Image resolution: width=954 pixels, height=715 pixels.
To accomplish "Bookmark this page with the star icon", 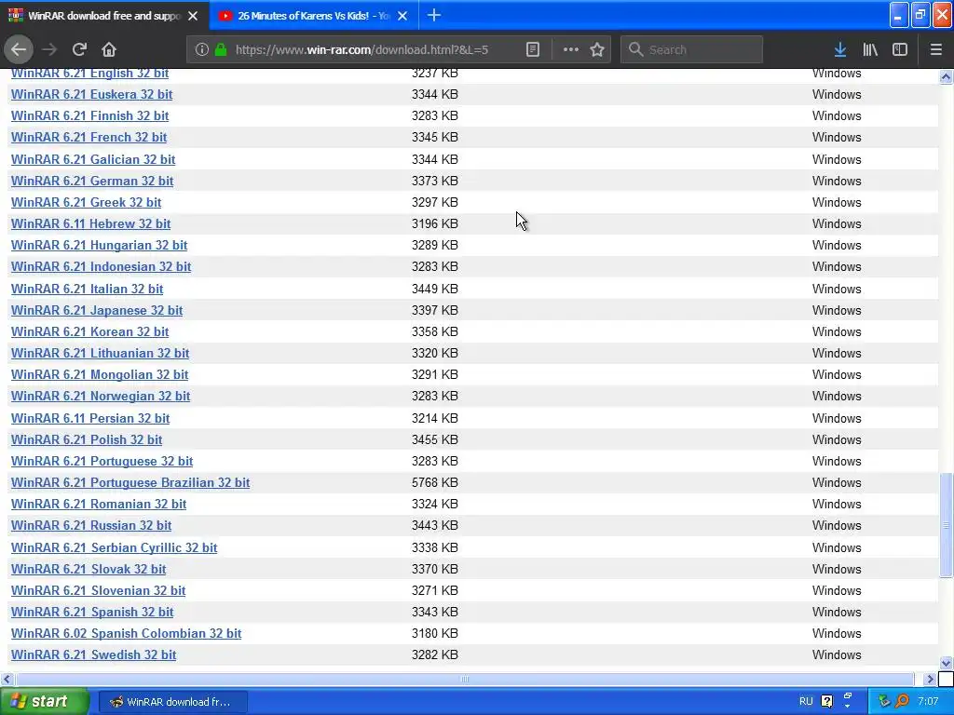I will (x=597, y=49).
